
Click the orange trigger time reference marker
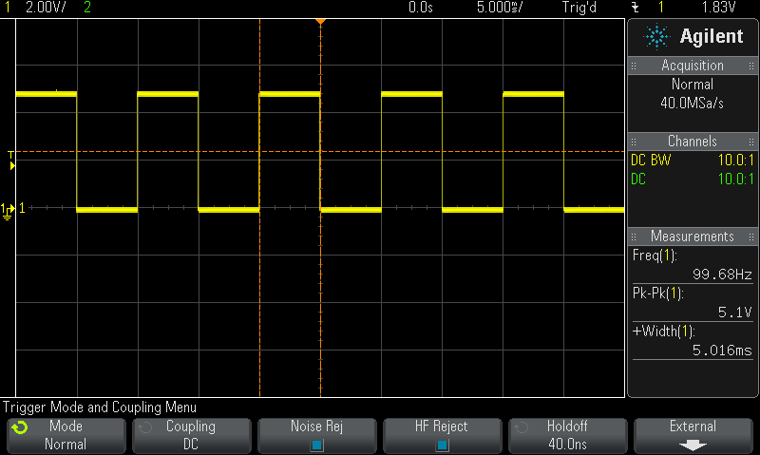(320, 21)
